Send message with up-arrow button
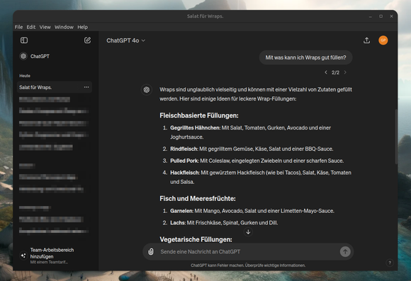Image resolution: width=411 pixels, height=281 pixels. coord(345,252)
